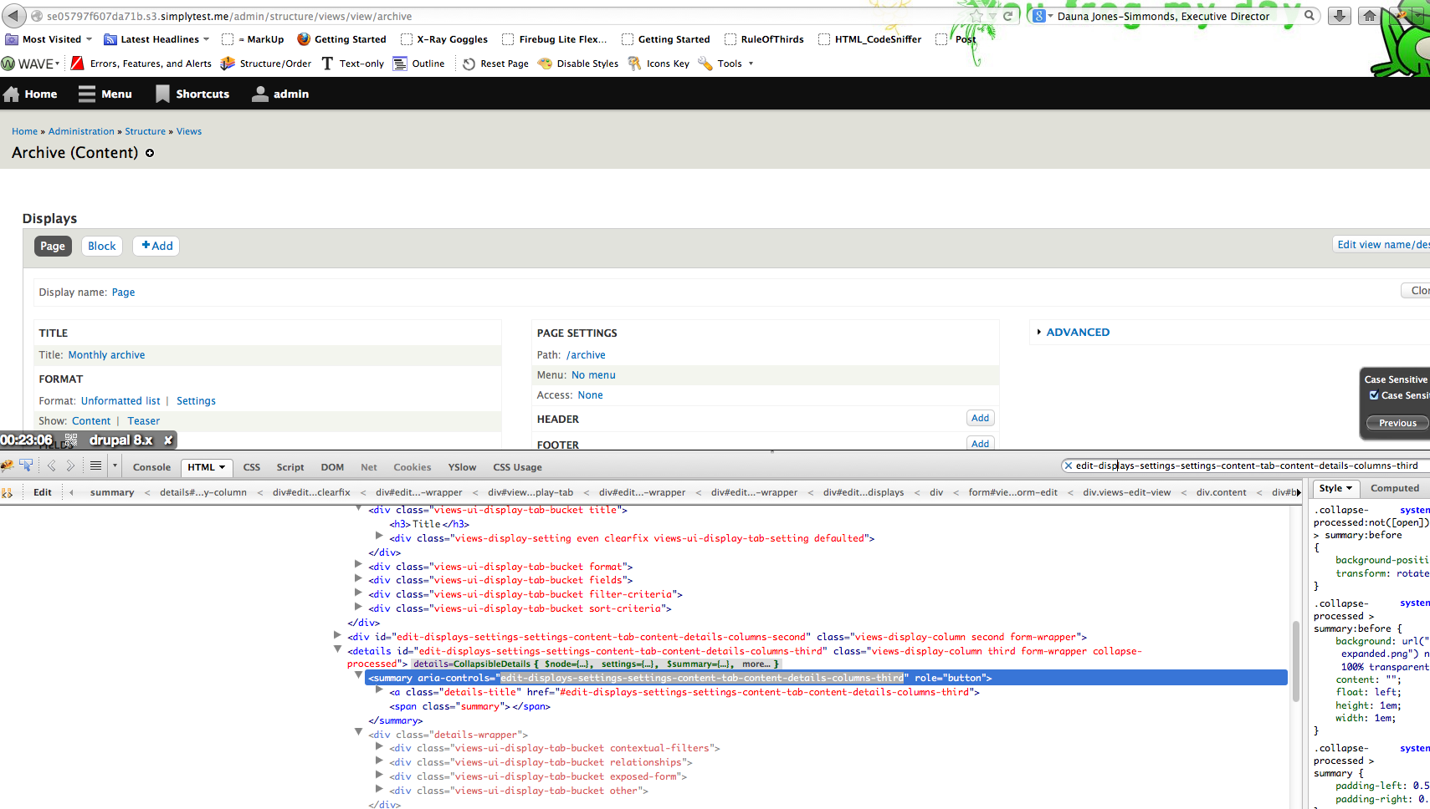Toggle the Case Sensitive checkbox
Screen dimensions: 1430x809
[x=1374, y=395]
